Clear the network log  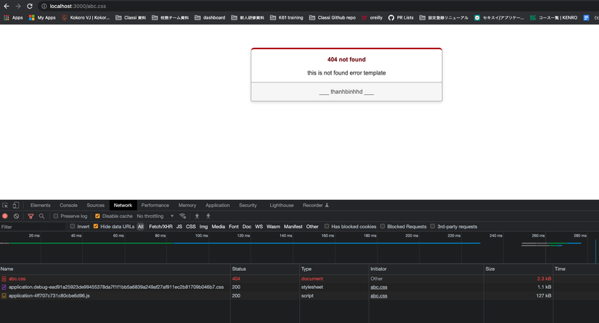coord(16,216)
